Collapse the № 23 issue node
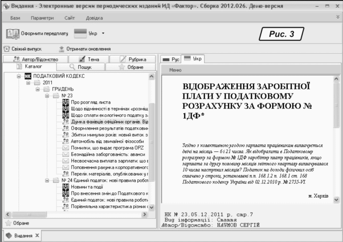 [48, 95]
